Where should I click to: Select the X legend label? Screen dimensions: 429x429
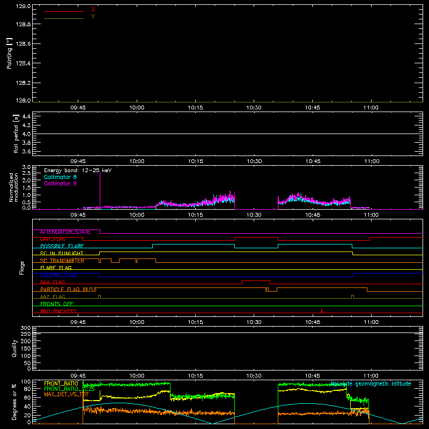pos(93,9)
